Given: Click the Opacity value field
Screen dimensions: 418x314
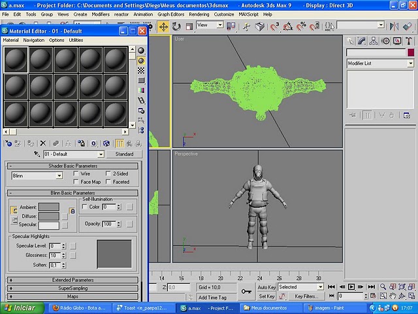Looking at the screenshot, I should tap(109, 224).
